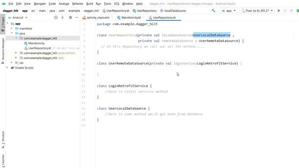The width and height of the screenshot is (299, 168).
Task: Click the app breadcrumb in navigation bar
Action: pos(25,11)
